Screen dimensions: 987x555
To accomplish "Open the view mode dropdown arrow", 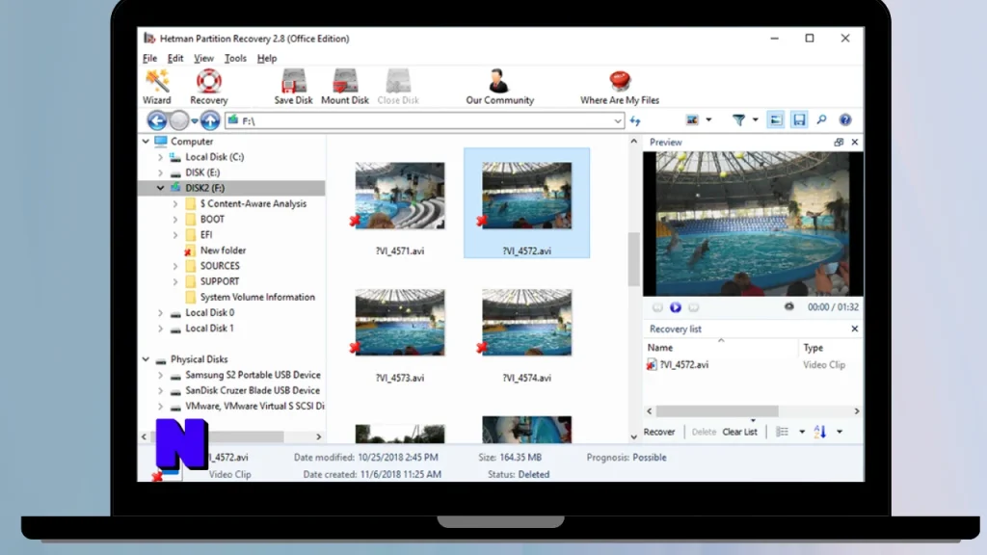I will 708,119.
